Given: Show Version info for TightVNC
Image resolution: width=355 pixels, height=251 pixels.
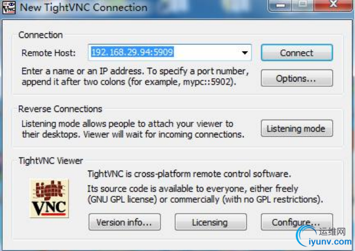Looking at the screenshot, I should 125,222.
